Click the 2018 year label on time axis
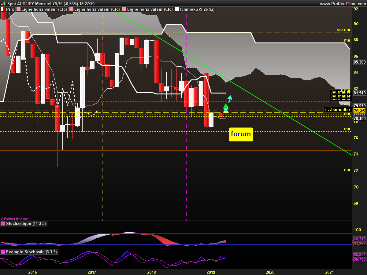The width and height of the screenshot is (367, 275). click(x=151, y=272)
